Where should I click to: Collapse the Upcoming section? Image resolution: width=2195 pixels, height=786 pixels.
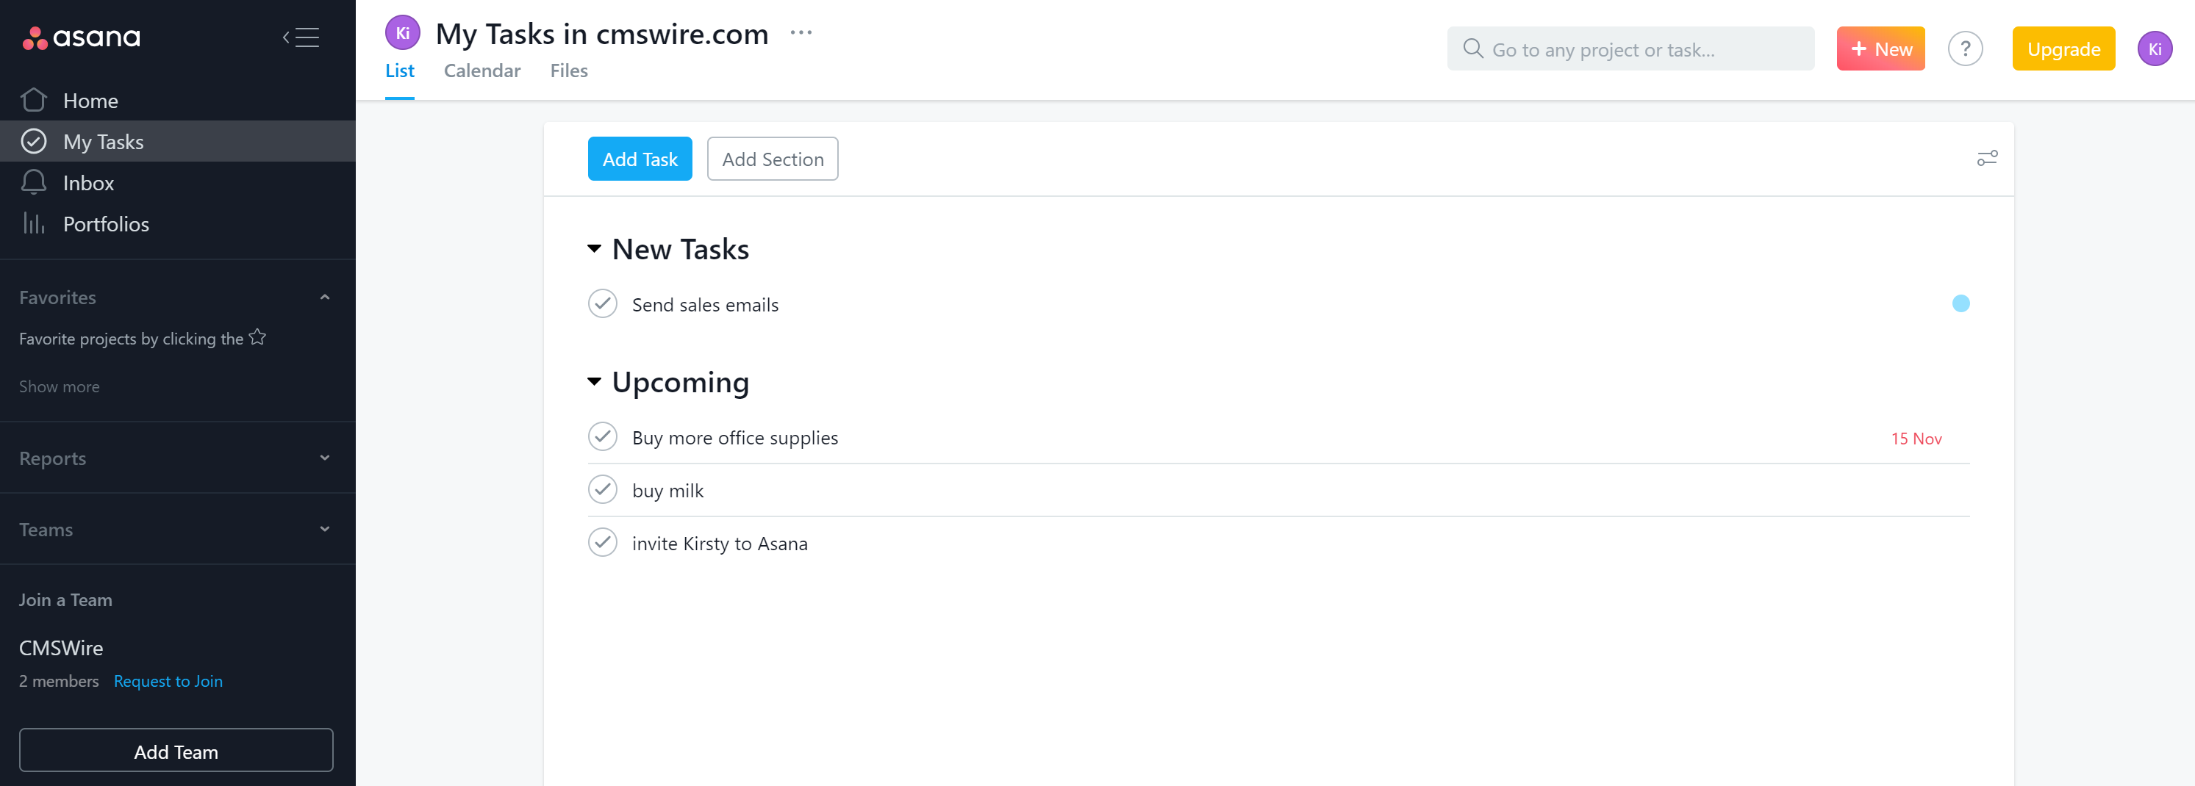coord(594,381)
